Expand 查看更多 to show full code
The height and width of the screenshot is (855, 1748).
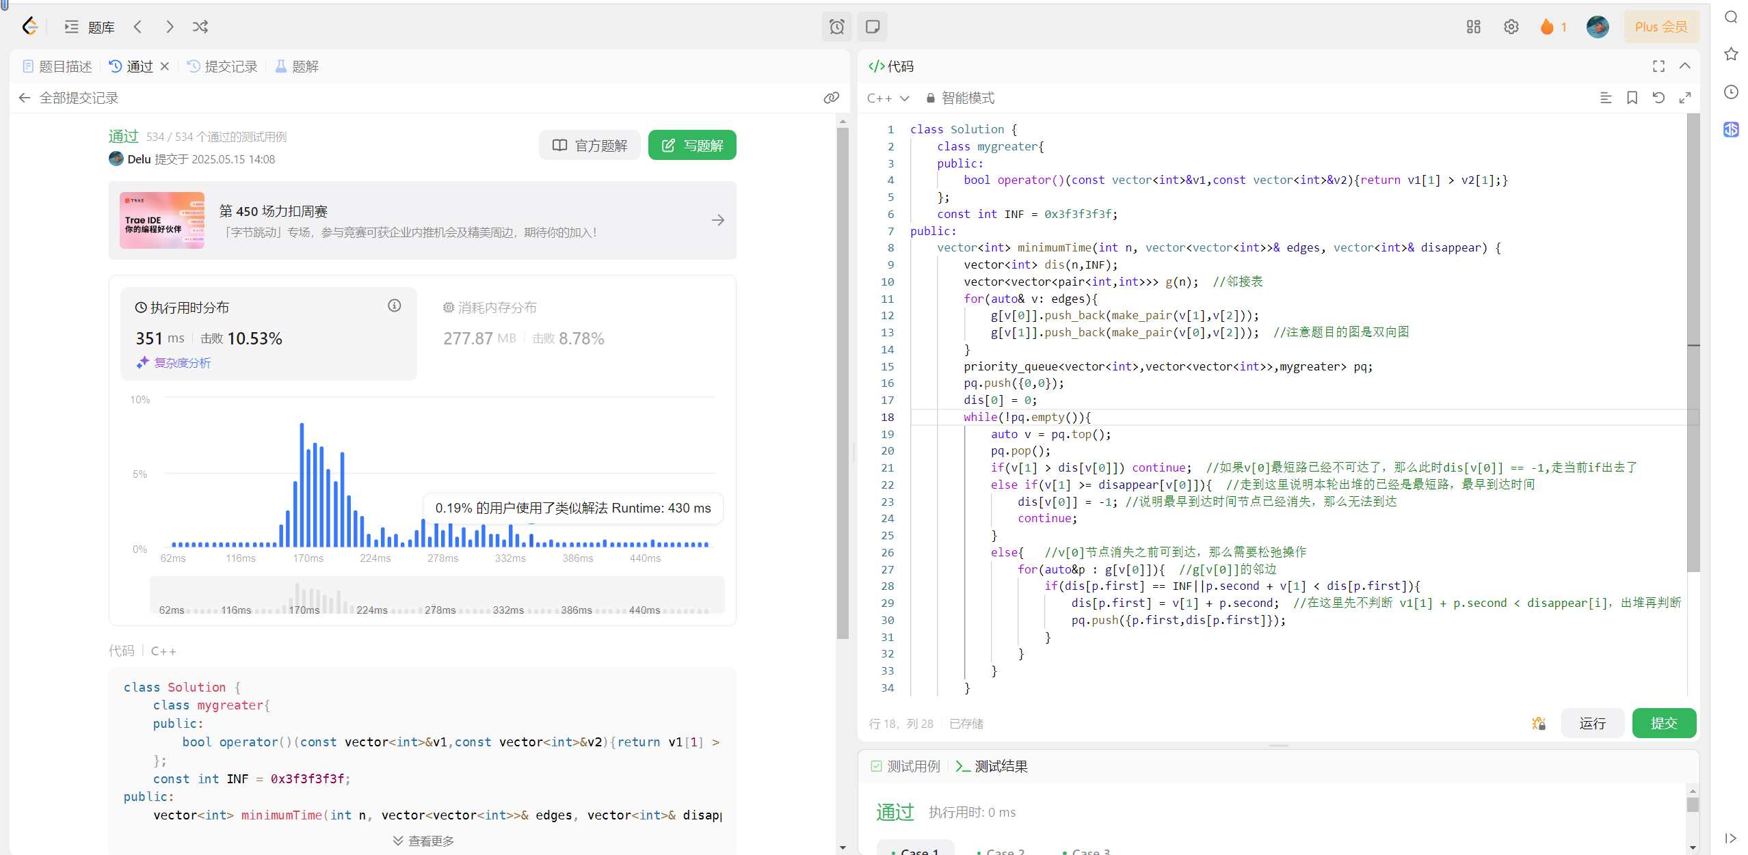pyautogui.click(x=423, y=841)
